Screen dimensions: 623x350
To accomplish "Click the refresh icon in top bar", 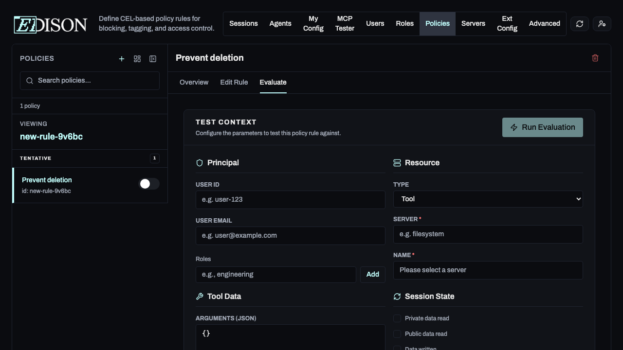I will click(x=579, y=24).
